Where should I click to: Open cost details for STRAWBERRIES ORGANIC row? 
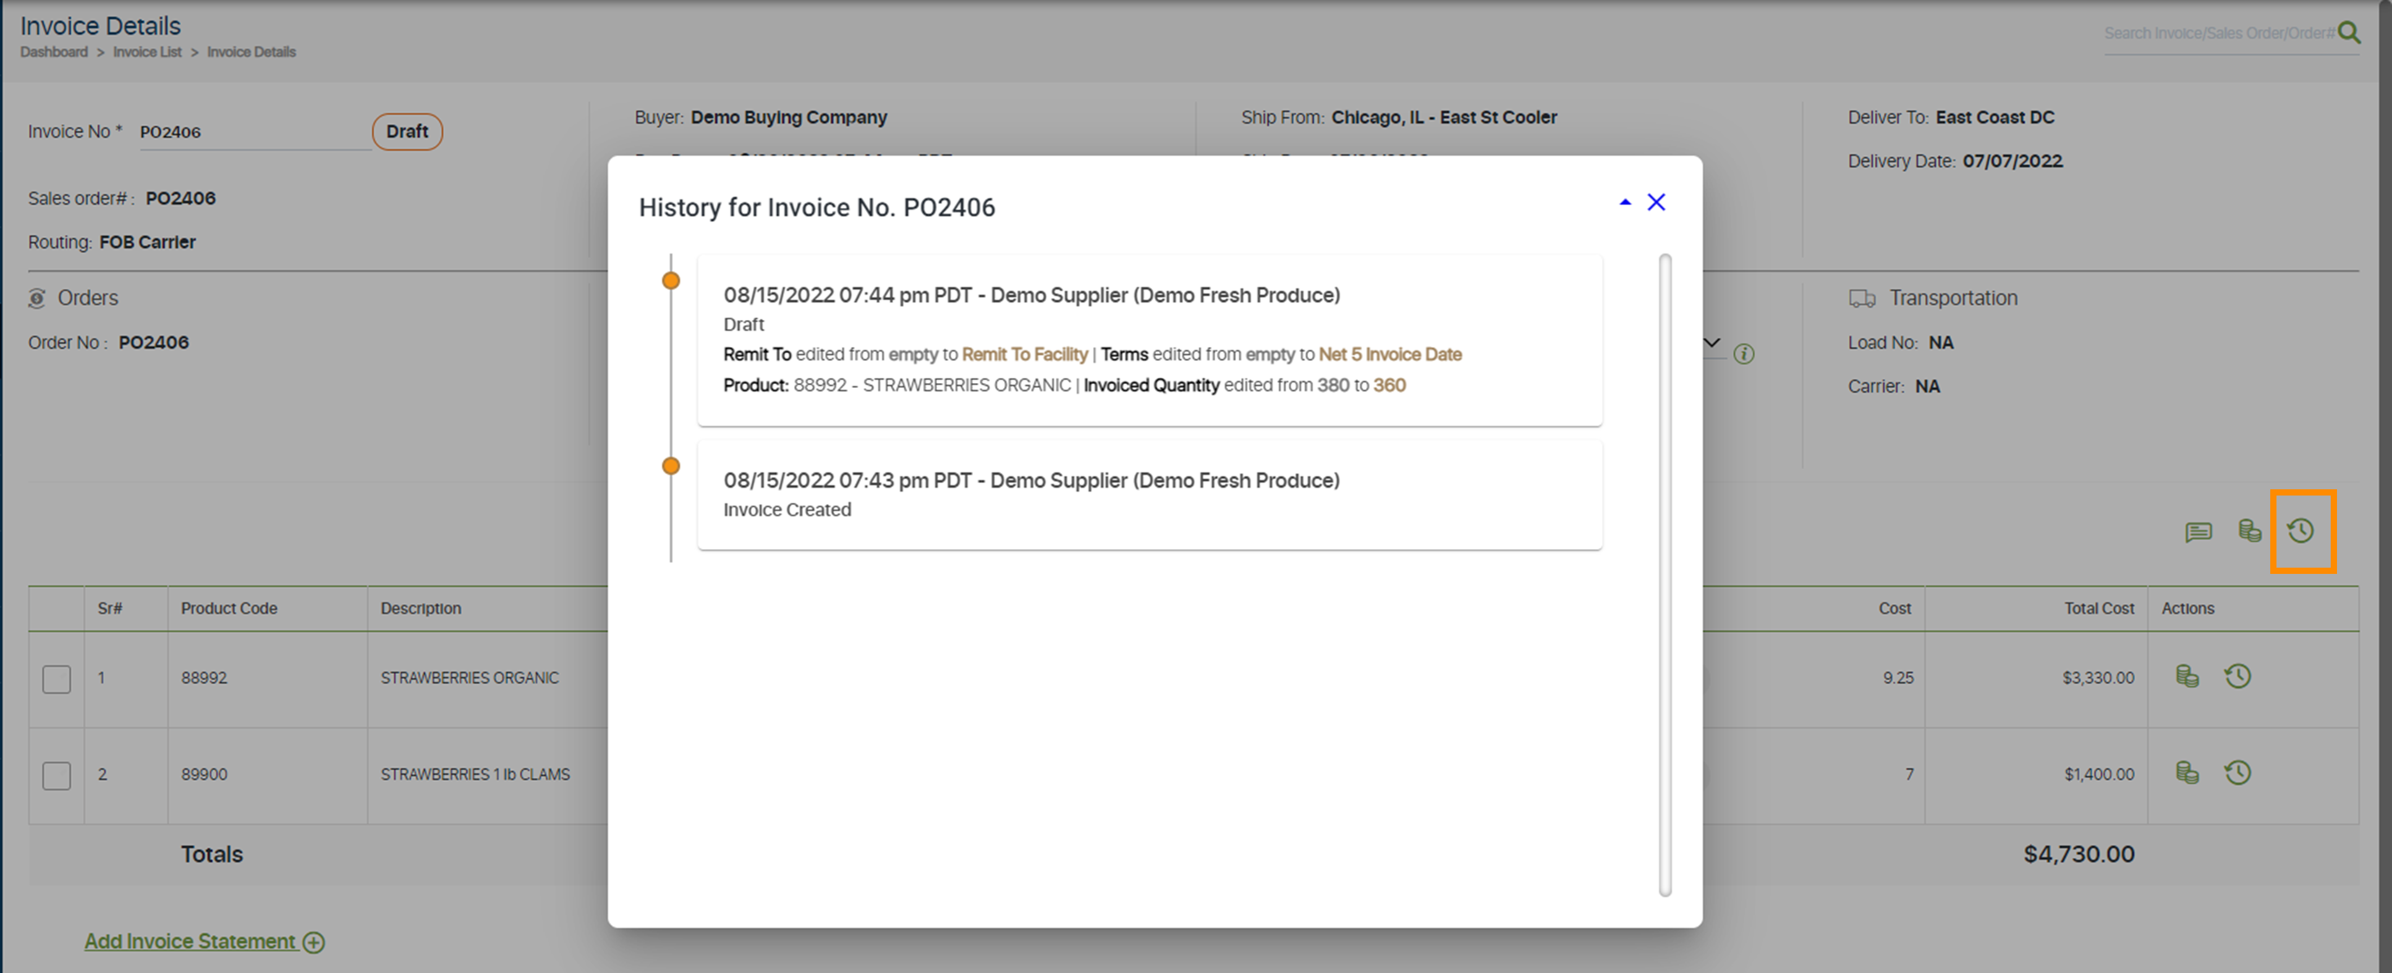pyautogui.click(x=2187, y=677)
